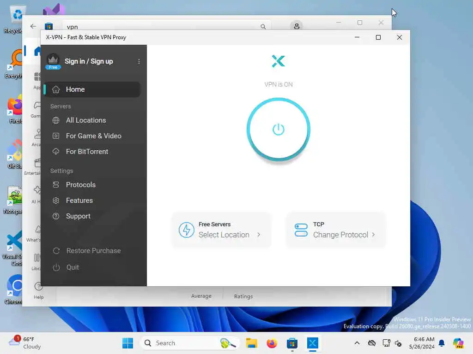
Task: Click the Ratings label in Microsoft Store
Action: [243, 296]
